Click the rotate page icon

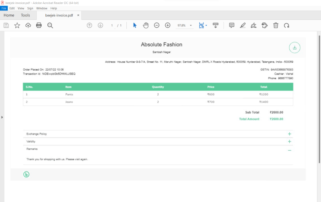click(286, 25)
